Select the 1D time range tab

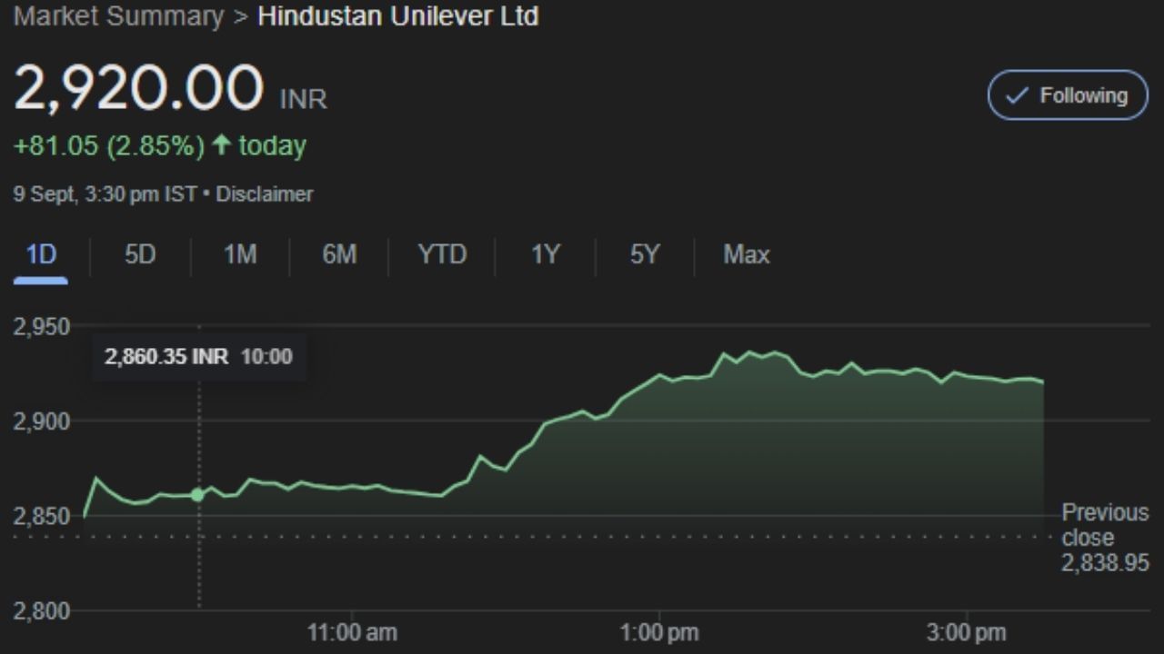tap(41, 255)
